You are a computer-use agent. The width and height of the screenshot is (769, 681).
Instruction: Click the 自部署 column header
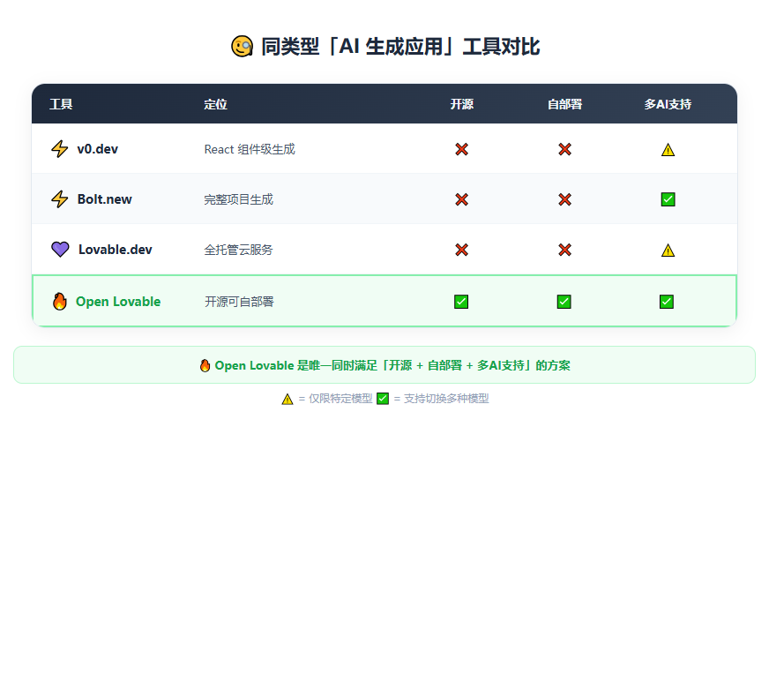point(565,104)
